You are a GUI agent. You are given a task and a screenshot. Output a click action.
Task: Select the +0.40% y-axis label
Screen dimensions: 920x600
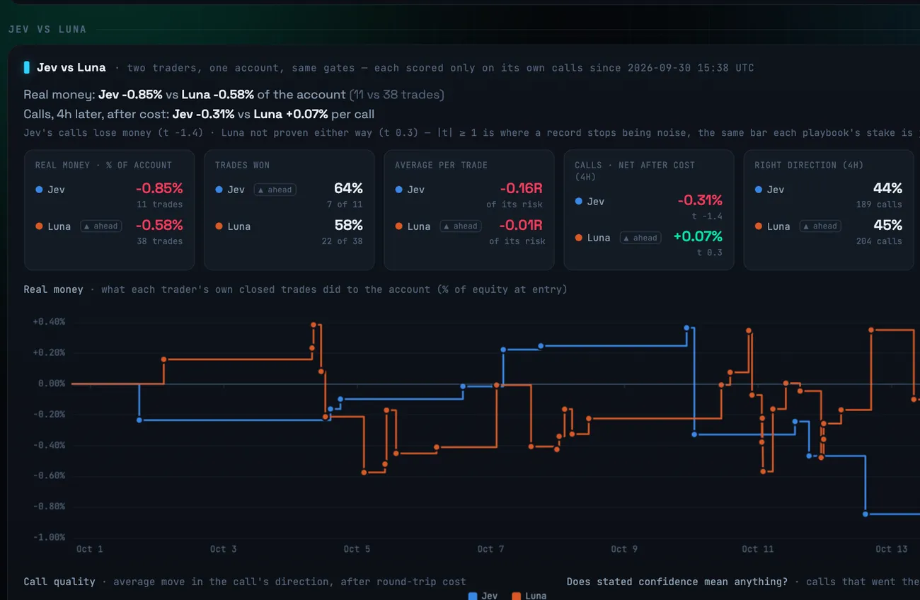coord(49,322)
